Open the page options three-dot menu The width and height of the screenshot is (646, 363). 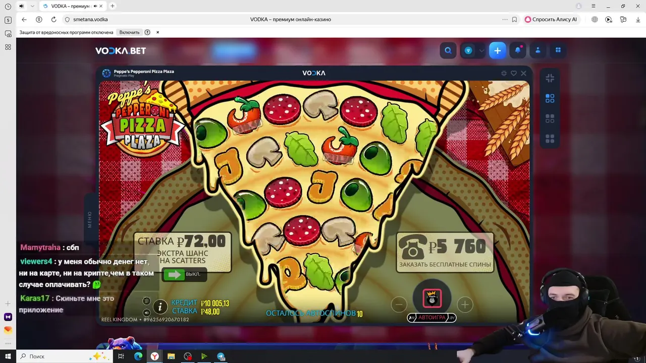click(505, 19)
